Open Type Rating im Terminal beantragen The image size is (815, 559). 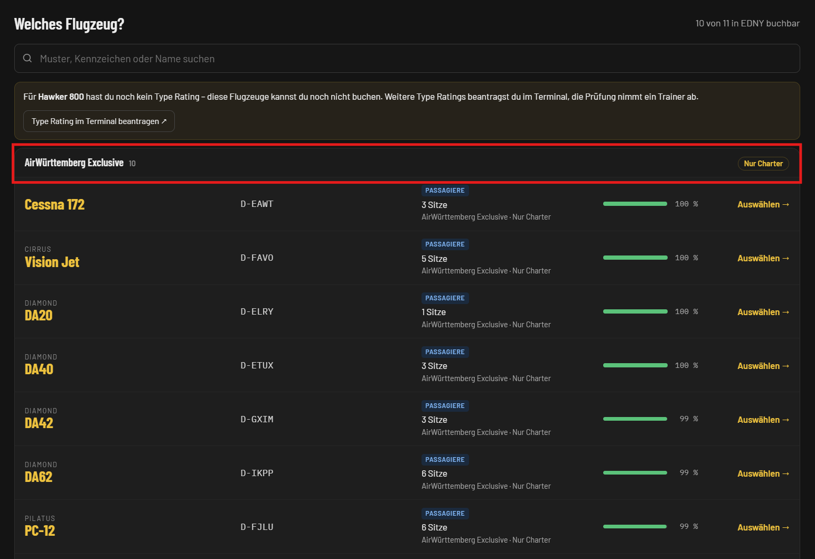click(99, 121)
